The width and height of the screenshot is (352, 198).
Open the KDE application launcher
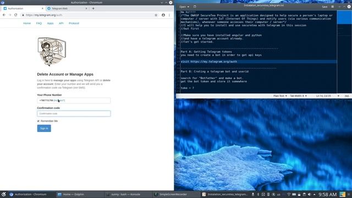[4, 194]
